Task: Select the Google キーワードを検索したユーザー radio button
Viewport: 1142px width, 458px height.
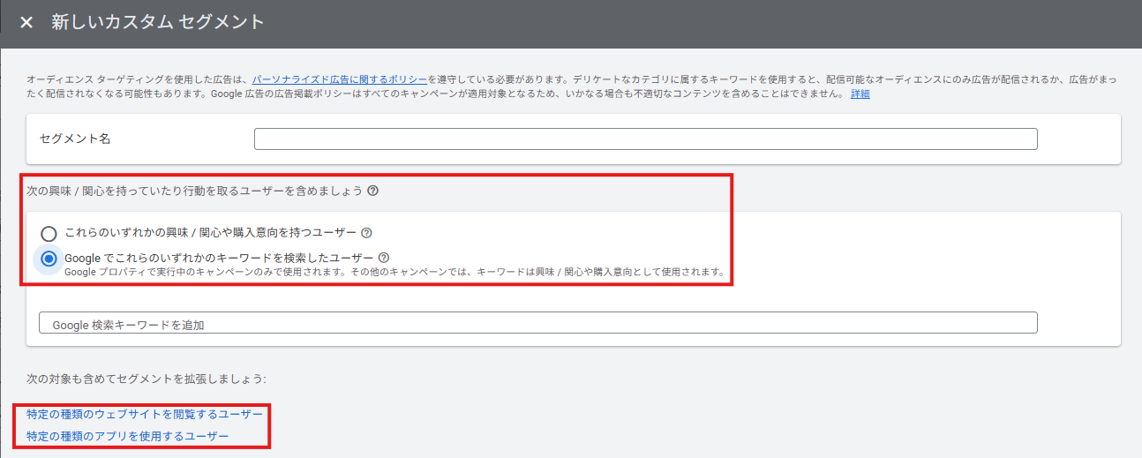Action: pyautogui.click(x=49, y=259)
